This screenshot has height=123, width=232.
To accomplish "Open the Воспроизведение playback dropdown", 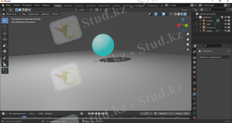I will click(x=18, y=113).
